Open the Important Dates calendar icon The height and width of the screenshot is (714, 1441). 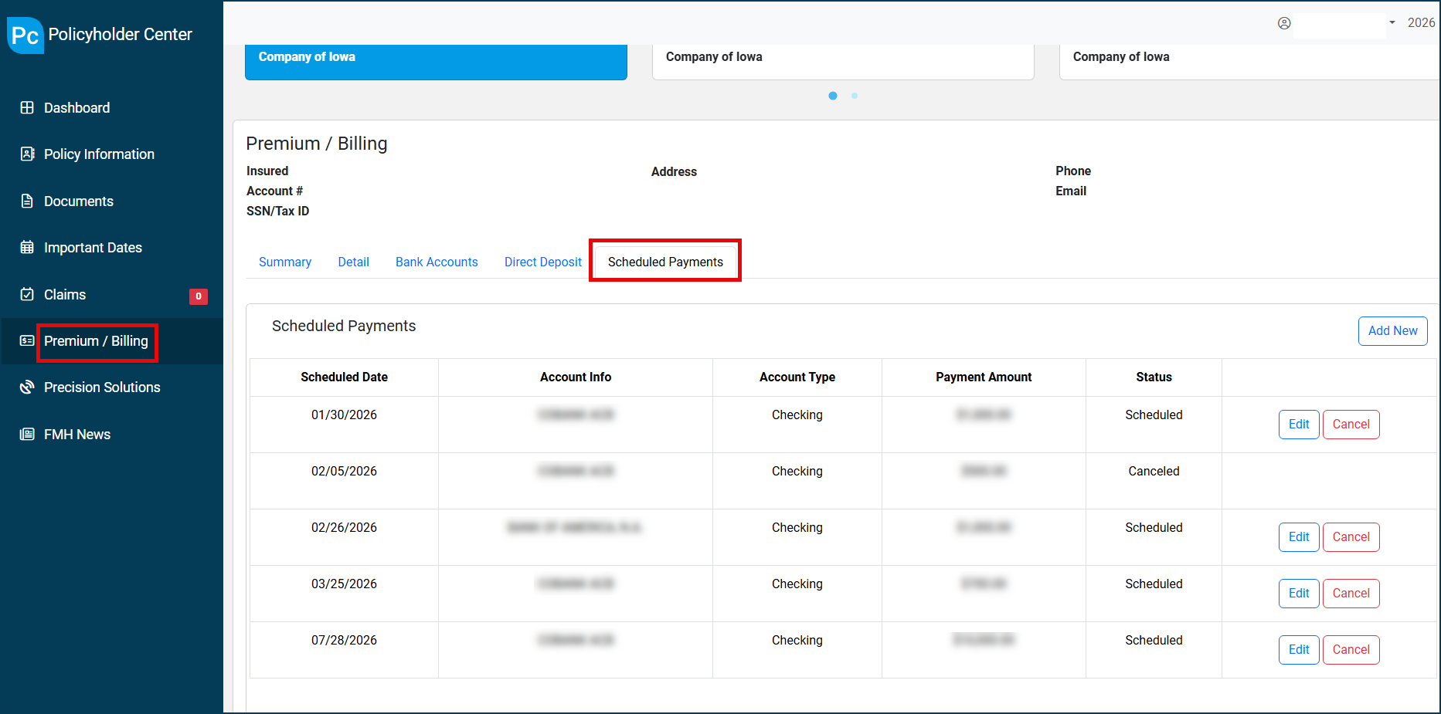[x=27, y=247]
